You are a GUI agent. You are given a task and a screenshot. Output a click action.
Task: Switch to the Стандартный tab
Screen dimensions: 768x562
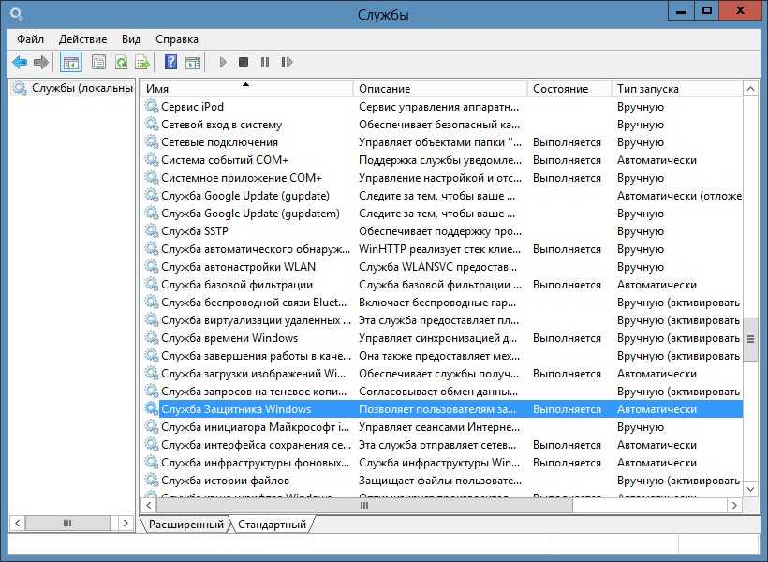tap(272, 525)
